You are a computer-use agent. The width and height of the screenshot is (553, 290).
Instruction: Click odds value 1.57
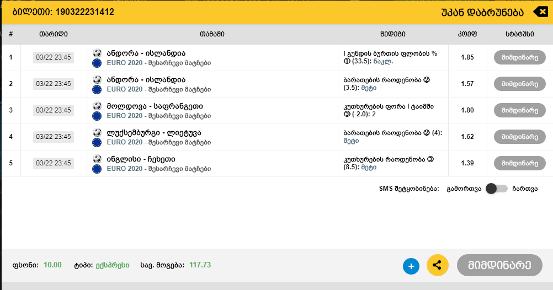point(467,83)
